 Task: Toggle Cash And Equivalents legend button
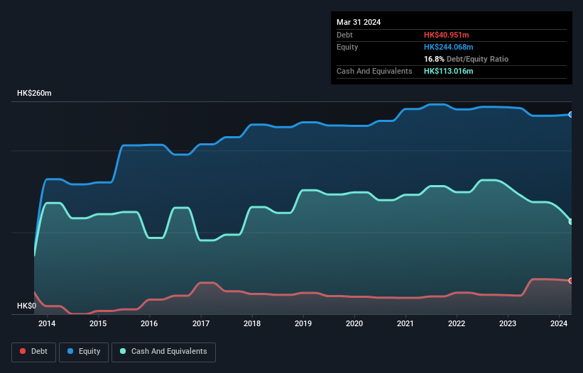tap(163, 352)
